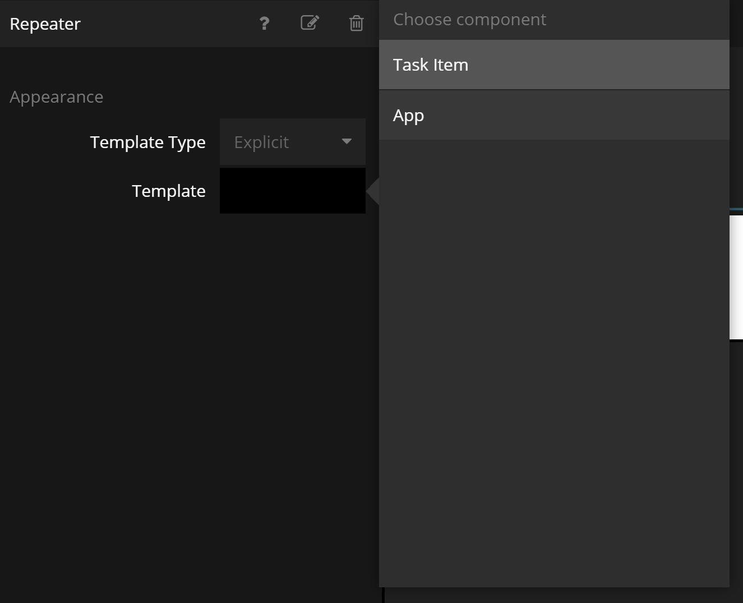Click the white canvas area at right edge

[736, 278]
